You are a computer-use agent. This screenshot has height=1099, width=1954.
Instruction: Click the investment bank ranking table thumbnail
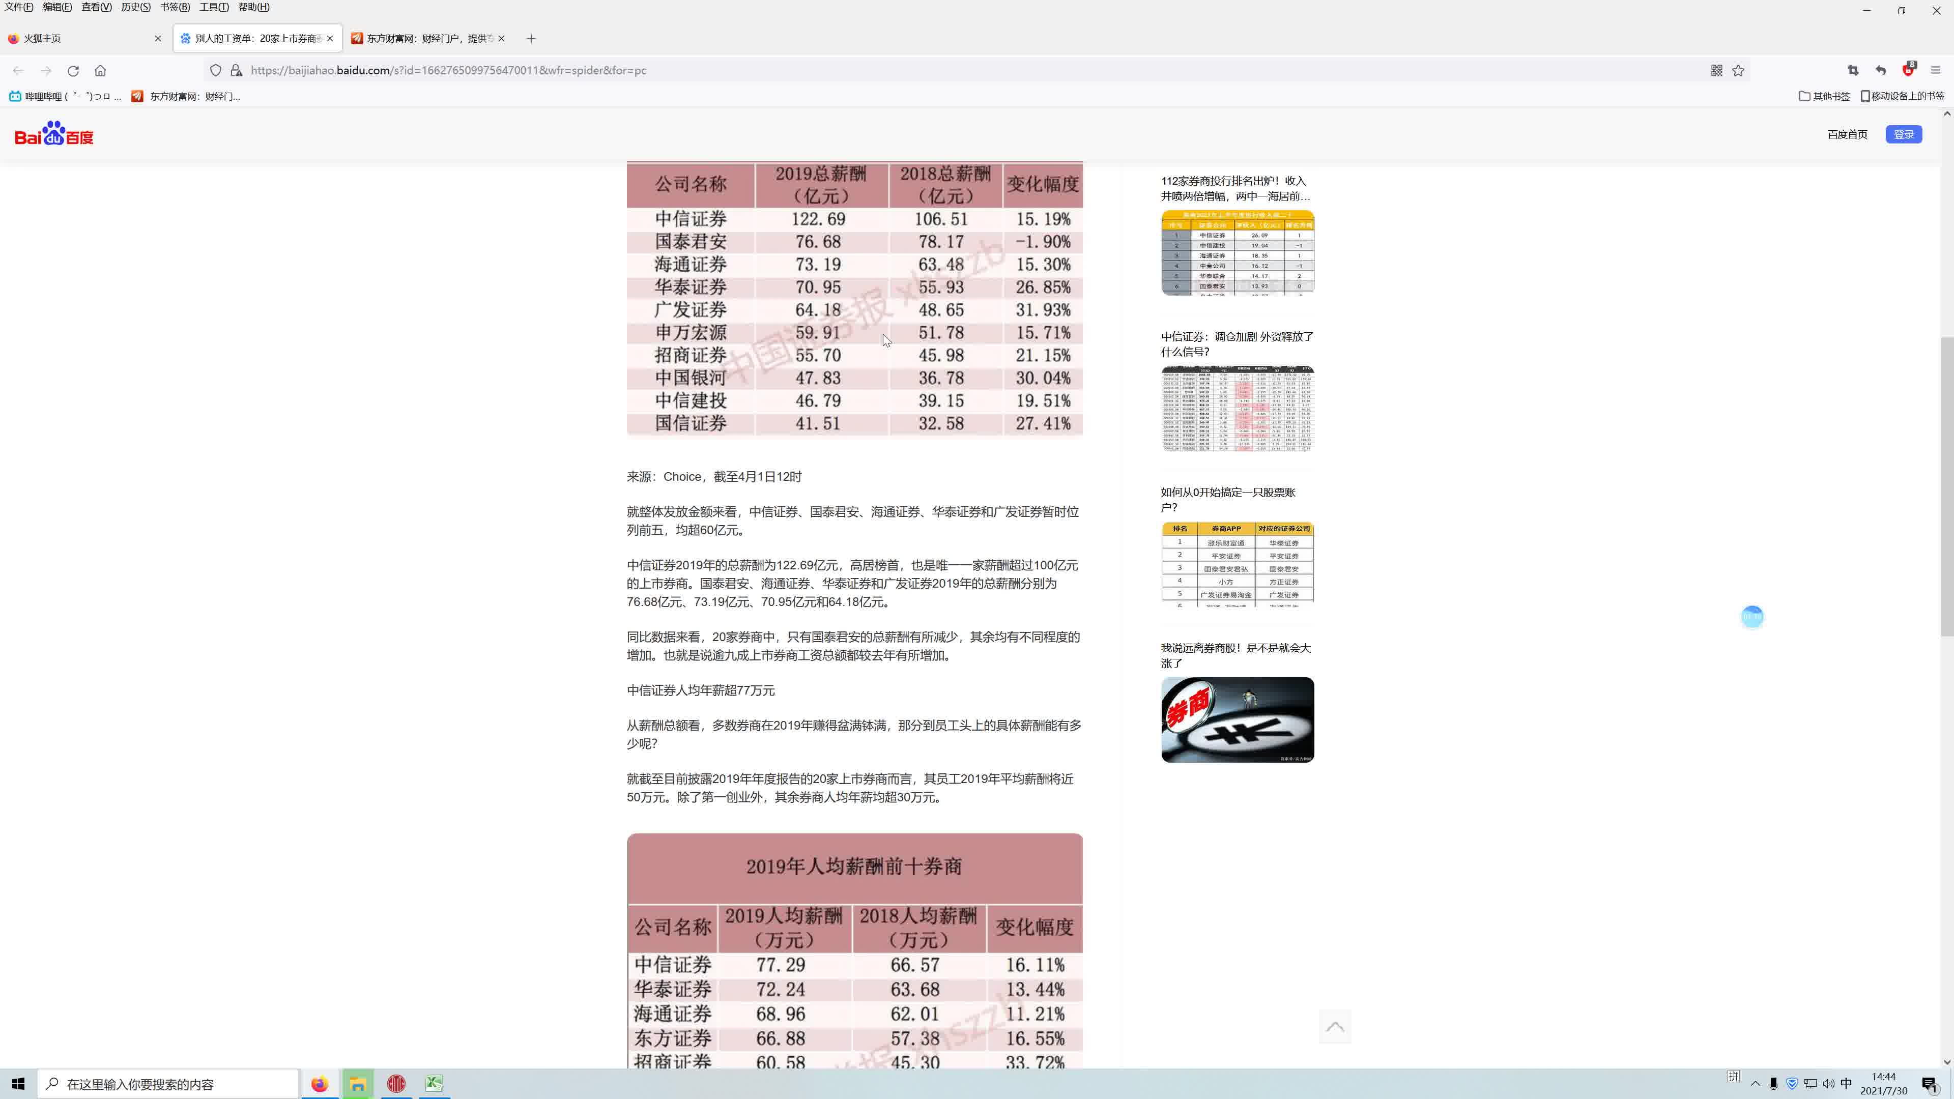point(1237,252)
